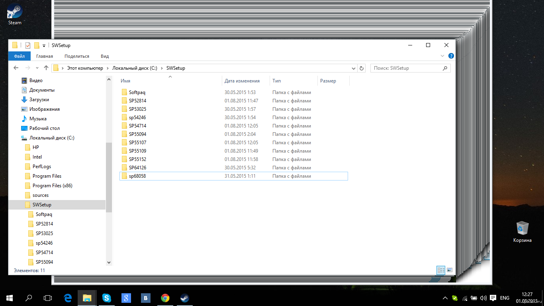Open the recent locations dropdown arrow
This screenshot has width=544, height=306.
(37, 68)
